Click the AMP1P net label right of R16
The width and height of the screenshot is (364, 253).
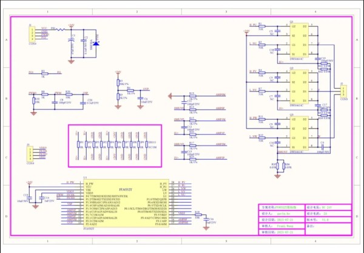point(221,133)
